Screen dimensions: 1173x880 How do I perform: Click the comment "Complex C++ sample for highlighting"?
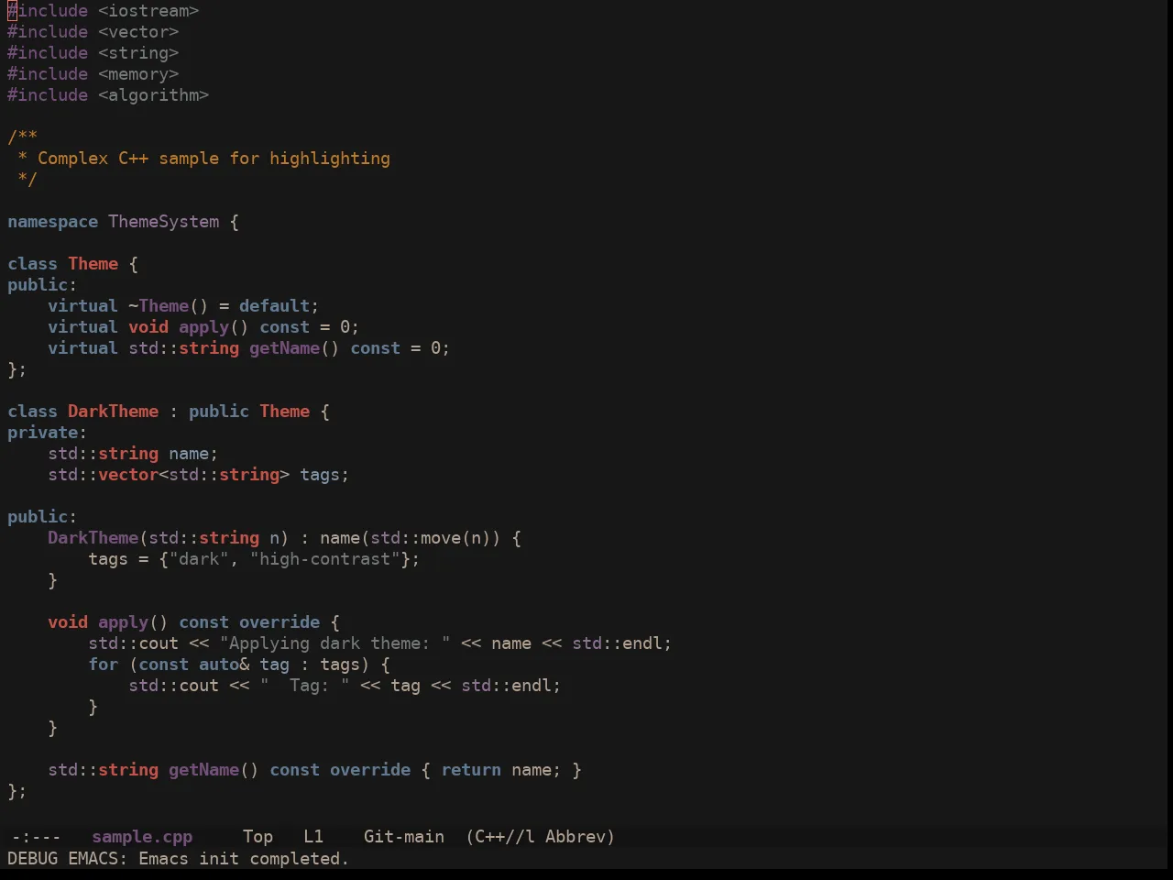coord(214,159)
